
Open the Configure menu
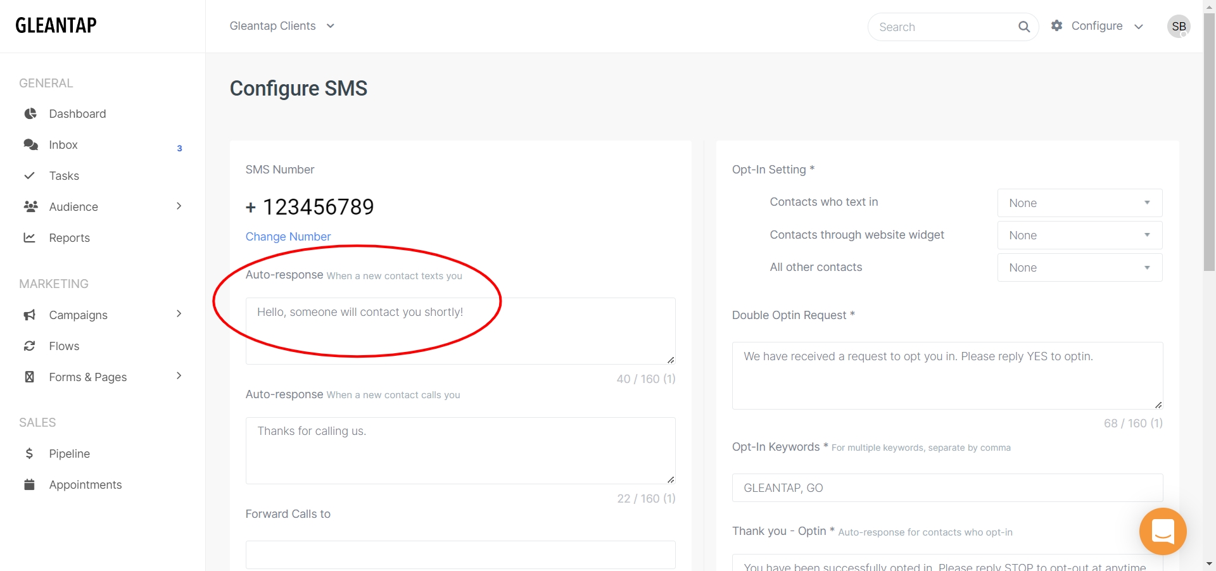[x=1097, y=26]
